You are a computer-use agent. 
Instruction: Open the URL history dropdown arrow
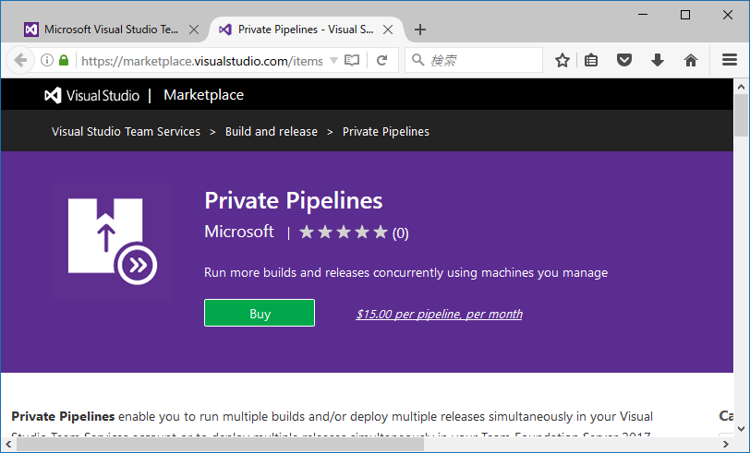click(333, 61)
